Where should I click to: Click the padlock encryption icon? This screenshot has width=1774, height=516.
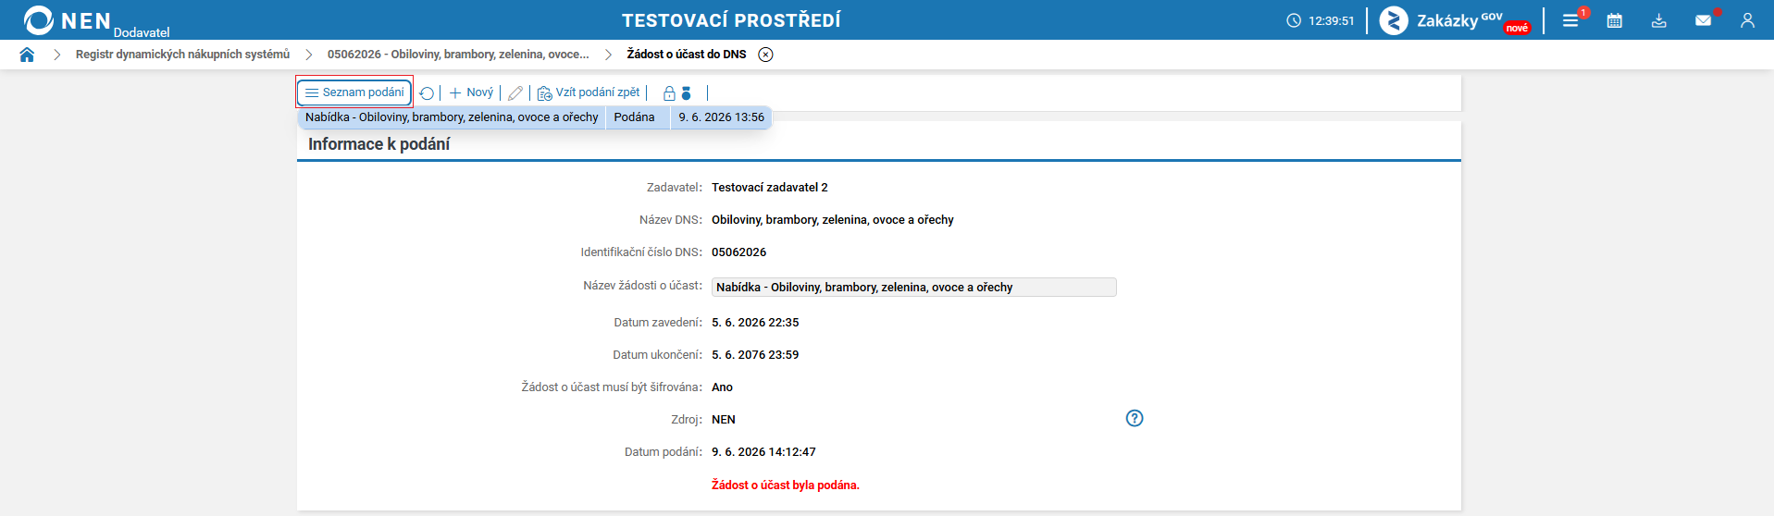click(669, 93)
